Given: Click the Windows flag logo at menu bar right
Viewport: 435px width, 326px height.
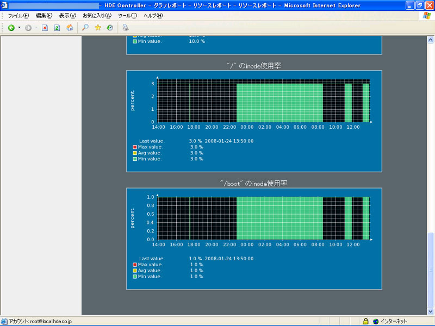Looking at the screenshot, I should (x=427, y=16).
